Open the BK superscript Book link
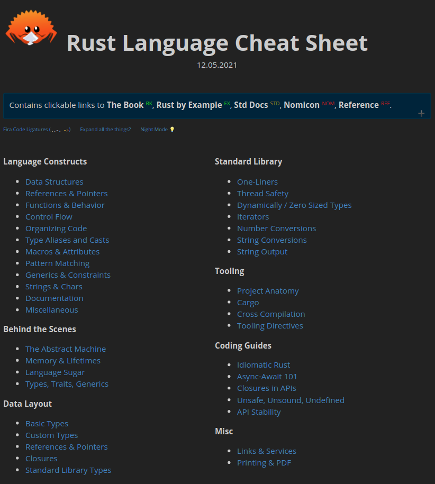This screenshot has height=484, width=435. point(149,103)
